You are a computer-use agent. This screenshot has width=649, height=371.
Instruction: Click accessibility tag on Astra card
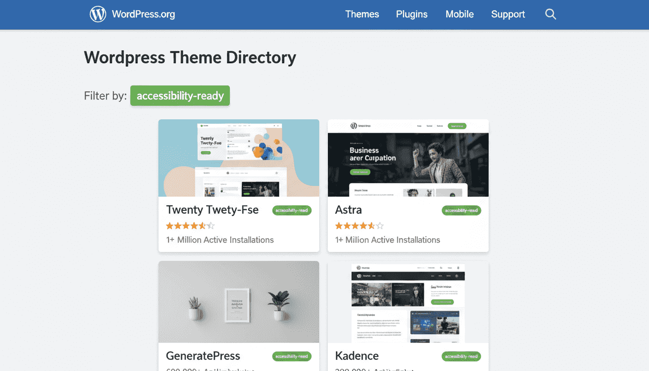tap(462, 210)
